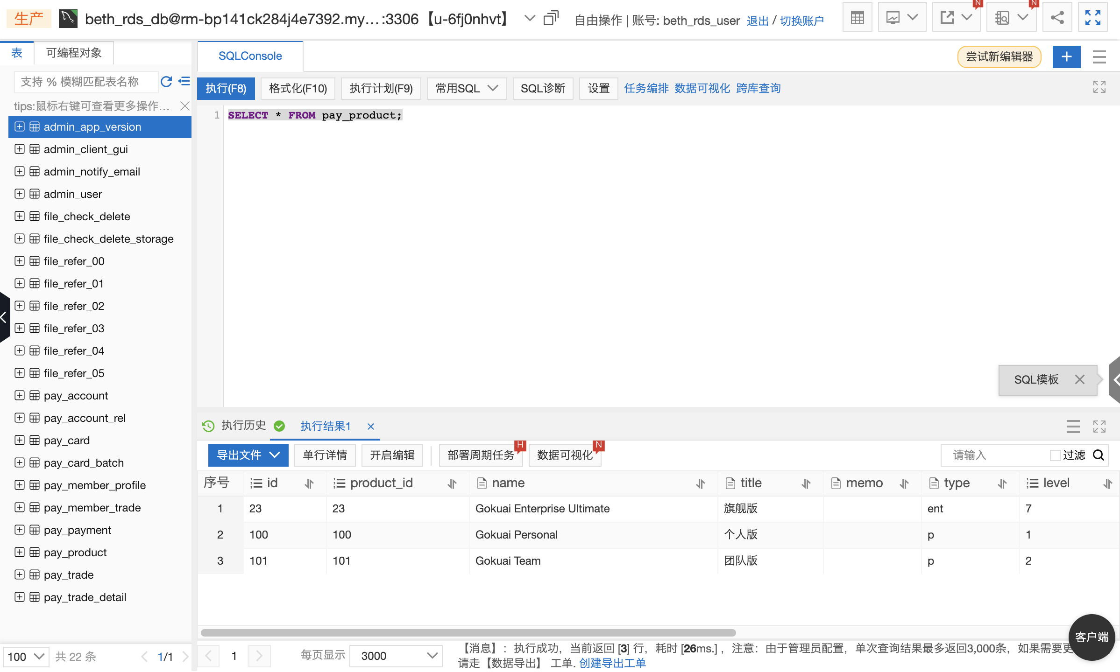Open the execution history clock icon
Screen dimensions: 1120x672
(x=208, y=426)
